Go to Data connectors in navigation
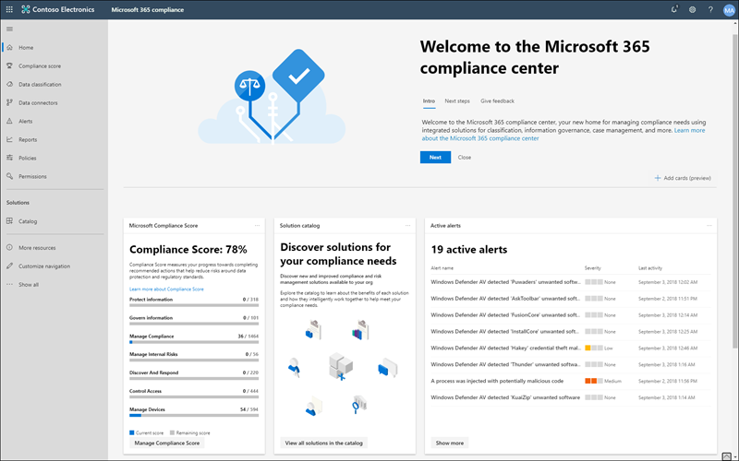Screen dimensions: 739x461 [x=38, y=102]
